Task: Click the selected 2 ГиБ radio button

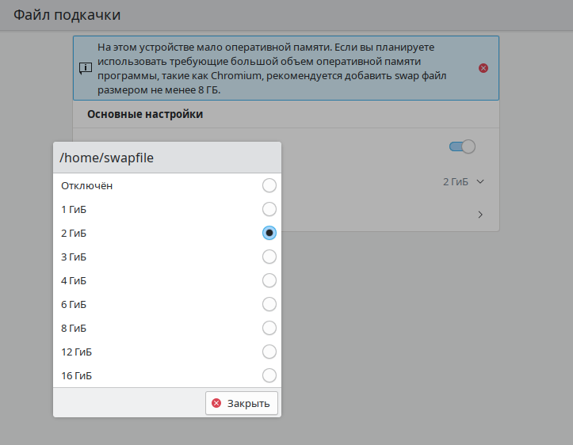Action: pos(269,233)
